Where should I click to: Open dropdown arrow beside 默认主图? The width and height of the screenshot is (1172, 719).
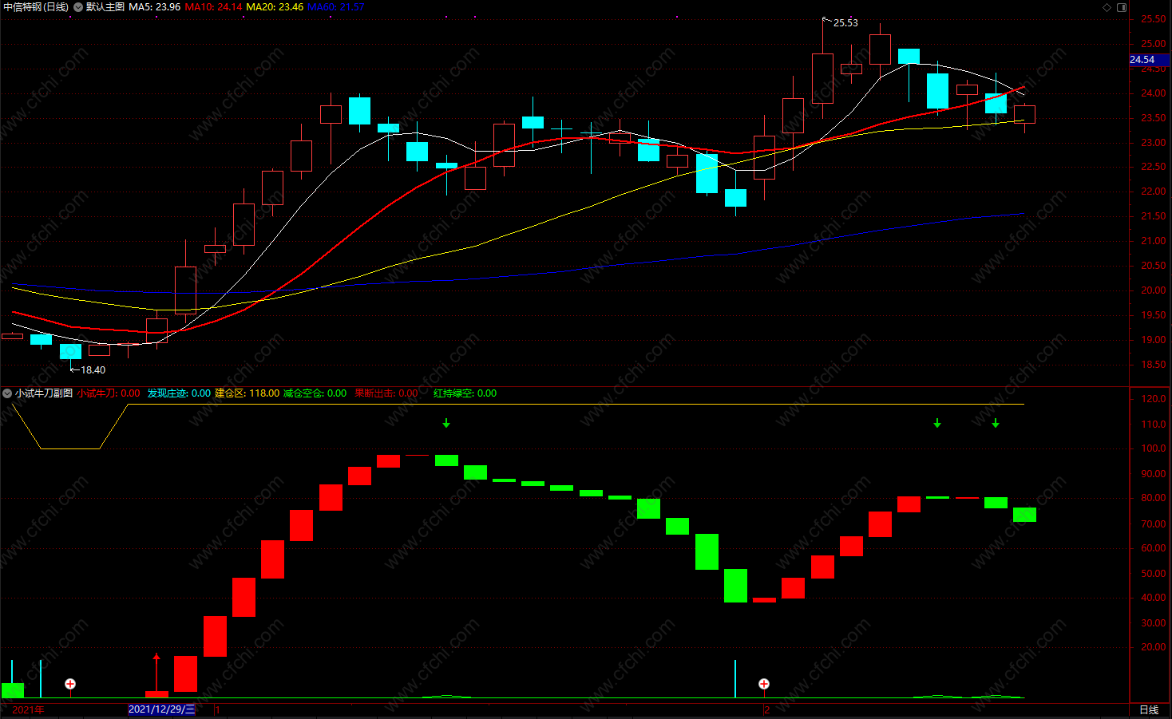[78, 7]
